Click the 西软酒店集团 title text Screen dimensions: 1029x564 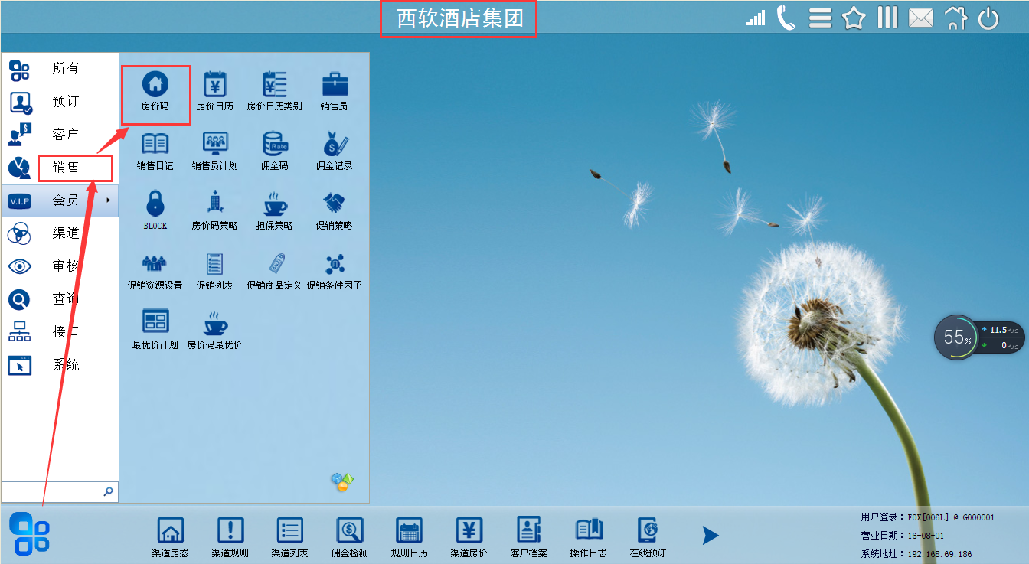point(459,18)
